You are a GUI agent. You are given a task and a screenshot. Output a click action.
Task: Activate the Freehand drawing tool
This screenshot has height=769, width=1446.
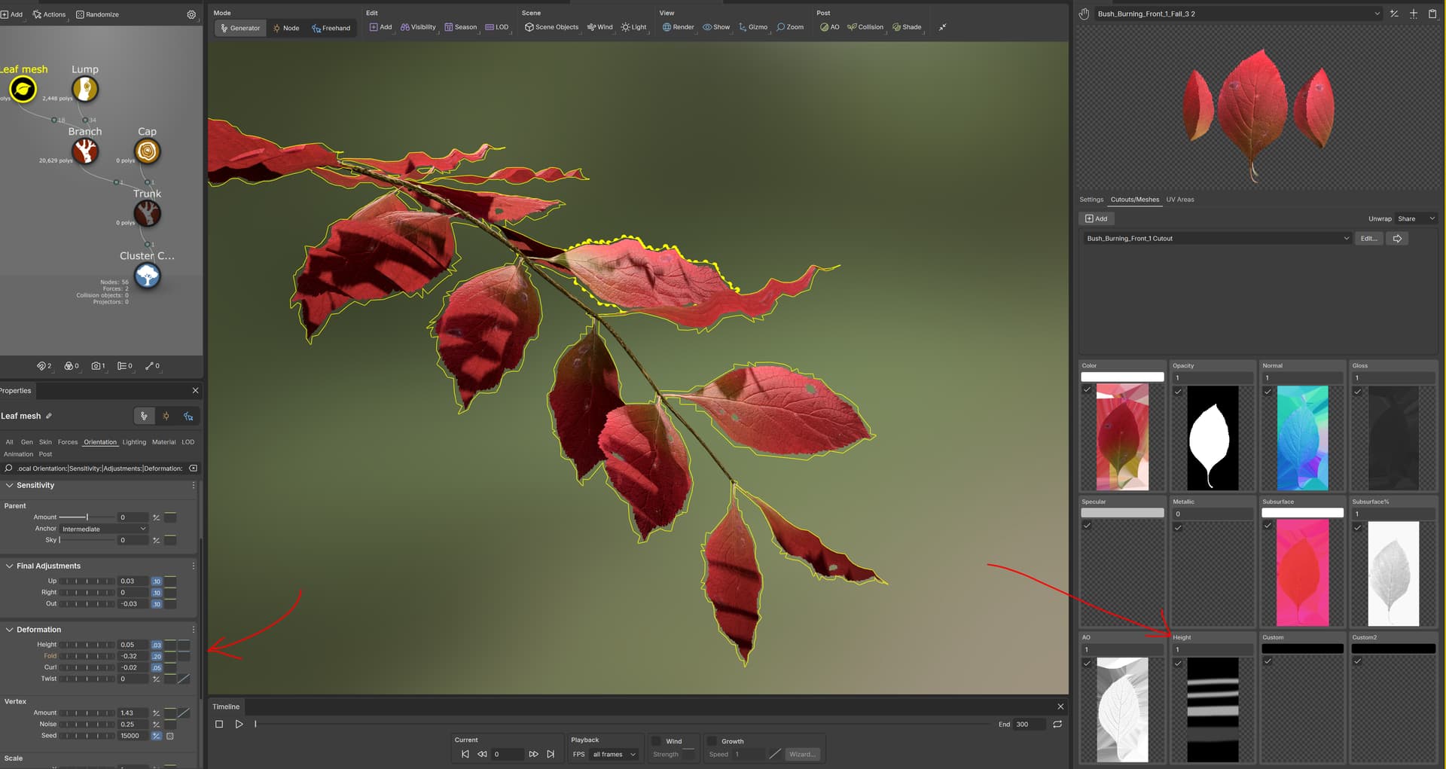point(331,28)
